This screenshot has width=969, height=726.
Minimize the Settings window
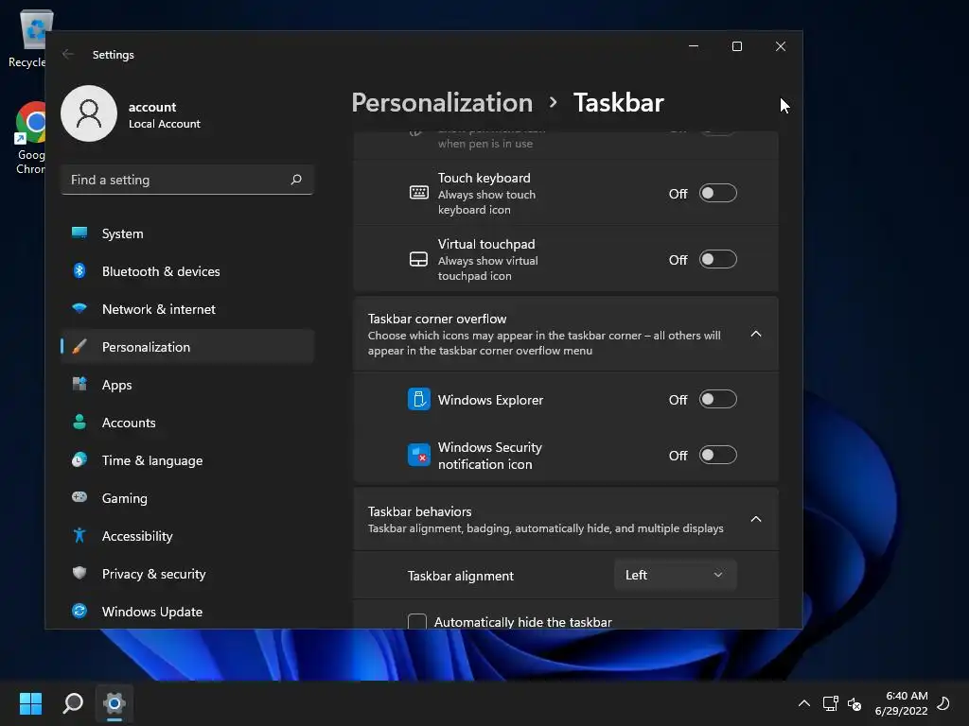(694, 46)
